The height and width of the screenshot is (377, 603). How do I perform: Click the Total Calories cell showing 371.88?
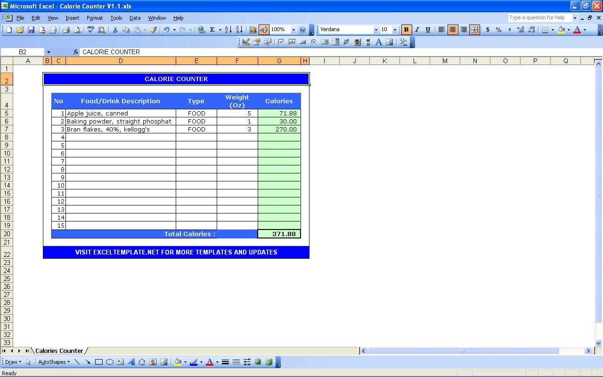[279, 234]
